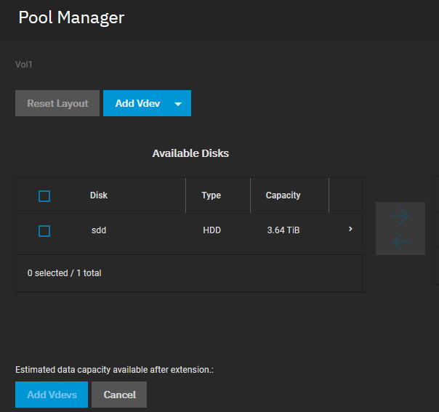Screen dimensions: 439x412
Task: Click the Reset Layout button
Action: [57, 103]
